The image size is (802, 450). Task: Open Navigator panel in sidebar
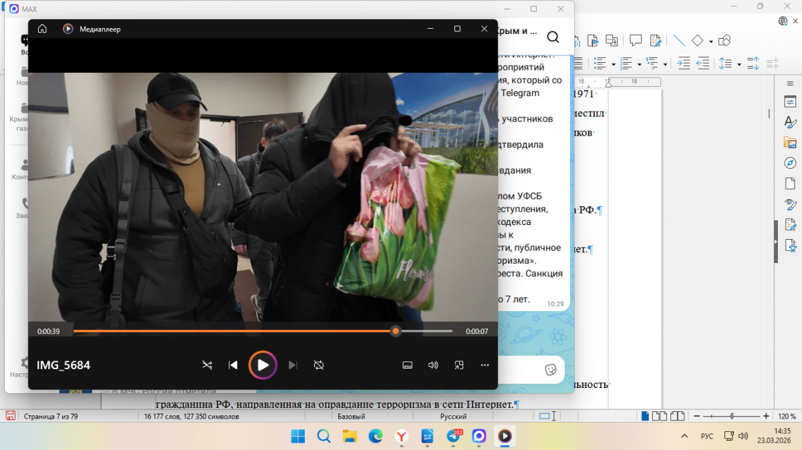coord(791,163)
